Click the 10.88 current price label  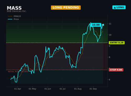pyautogui.click(x=96, y=25)
